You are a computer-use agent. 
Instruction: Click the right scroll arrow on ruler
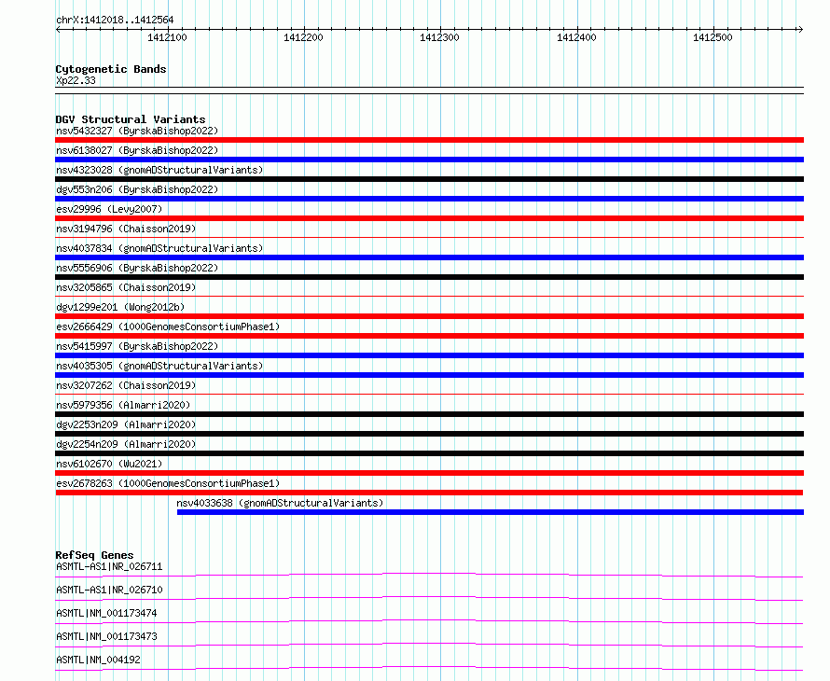[800, 30]
